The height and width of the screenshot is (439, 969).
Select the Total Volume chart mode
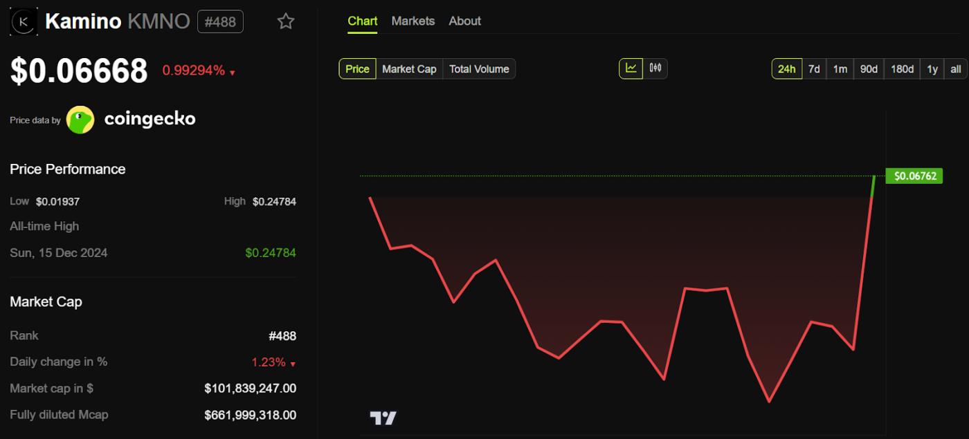tap(479, 68)
